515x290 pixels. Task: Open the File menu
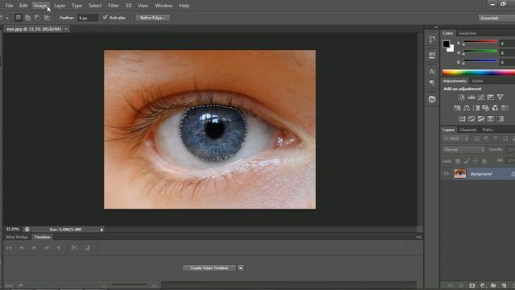tap(9, 6)
